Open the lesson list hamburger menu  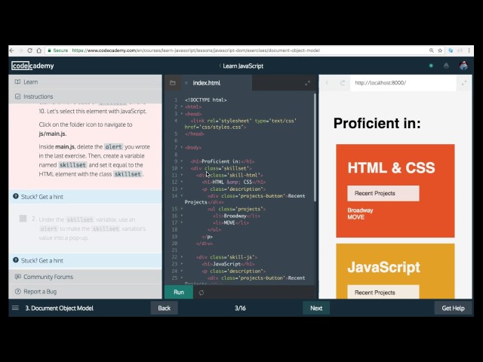[x=15, y=308]
